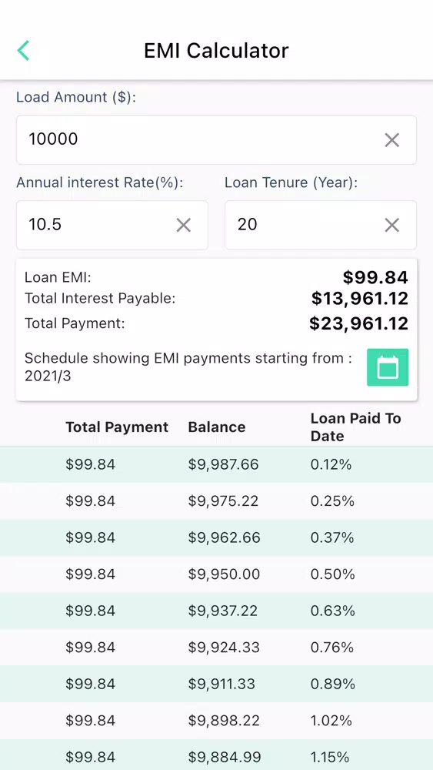Viewport: 433px width, 770px height.
Task: Select the row with balance $9,950.00
Action: click(216, 574)
